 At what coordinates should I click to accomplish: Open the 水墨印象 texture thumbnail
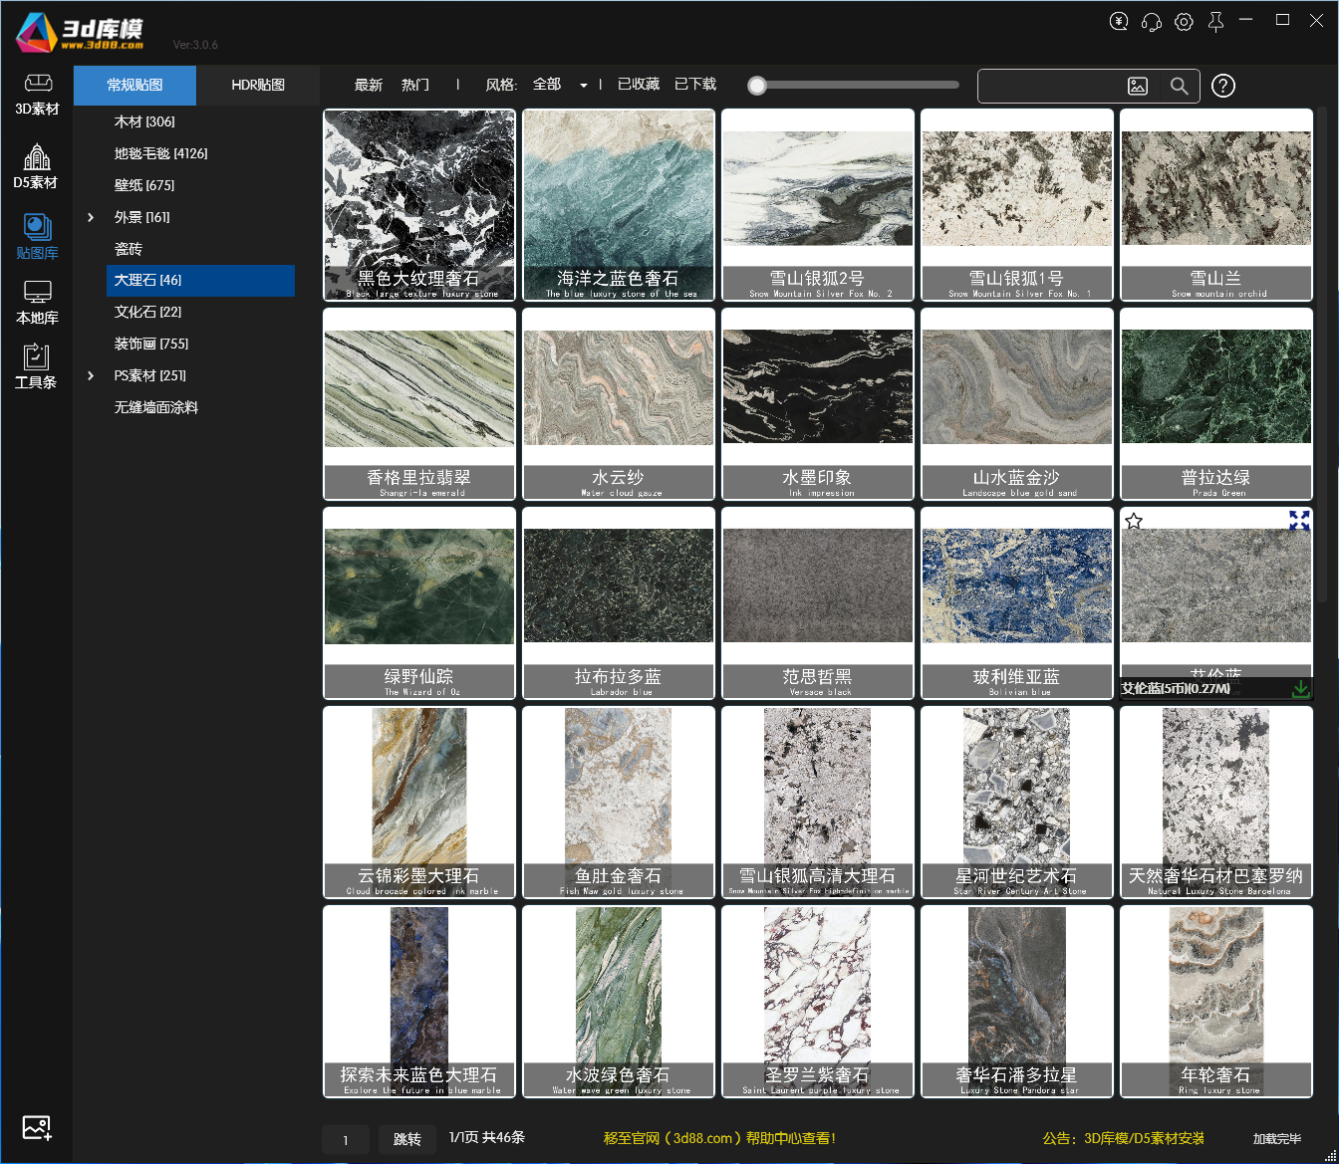818,404
